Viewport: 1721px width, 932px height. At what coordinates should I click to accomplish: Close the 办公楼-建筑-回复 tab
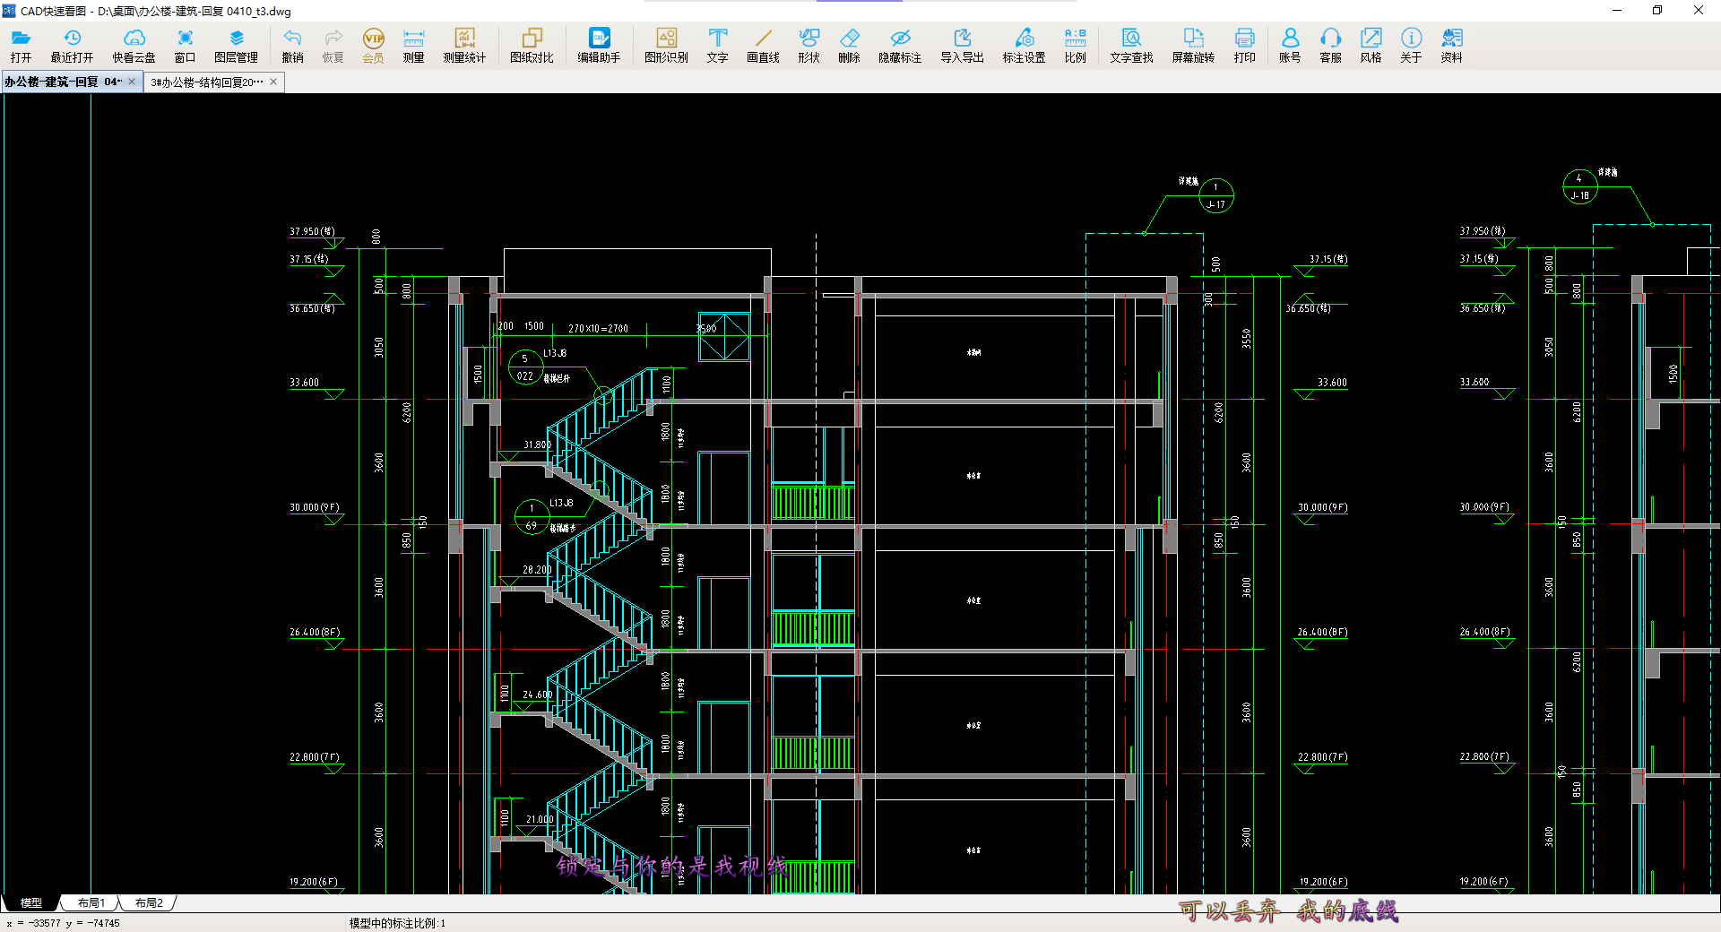(x=132, y=82)
